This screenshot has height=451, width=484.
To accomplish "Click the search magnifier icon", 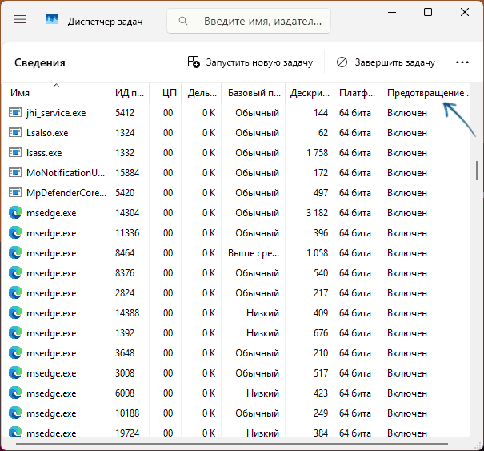I will click(x=184, y=21).
